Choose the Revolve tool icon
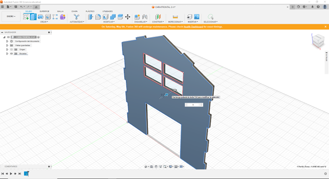 pos(41,17)
